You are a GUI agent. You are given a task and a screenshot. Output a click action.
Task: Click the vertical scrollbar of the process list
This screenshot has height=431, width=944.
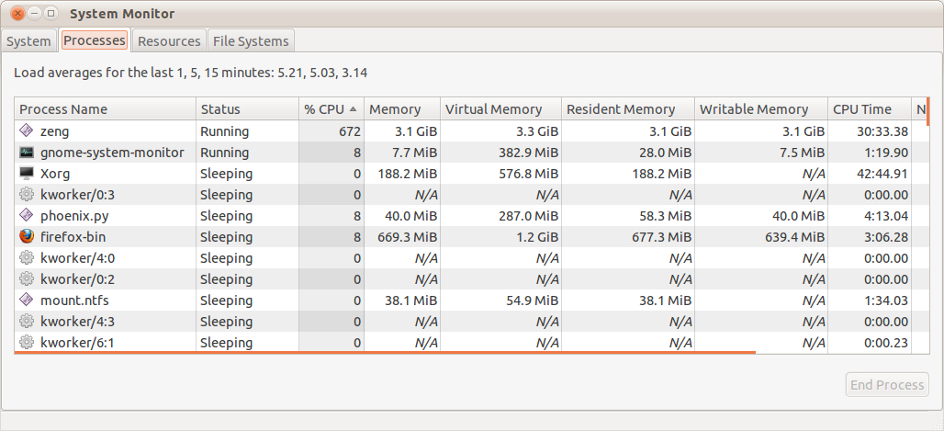point(927,111)
